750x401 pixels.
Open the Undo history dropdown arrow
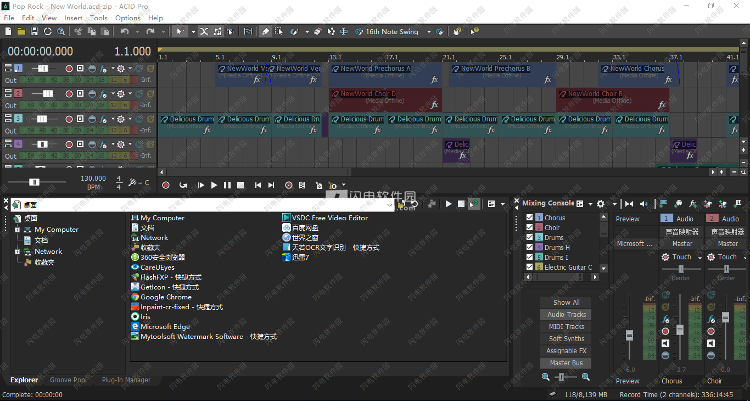(137, 32)
